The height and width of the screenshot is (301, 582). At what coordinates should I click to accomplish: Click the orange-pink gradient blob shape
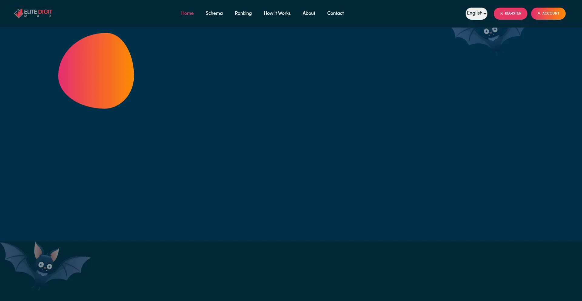tap(96, 71)
